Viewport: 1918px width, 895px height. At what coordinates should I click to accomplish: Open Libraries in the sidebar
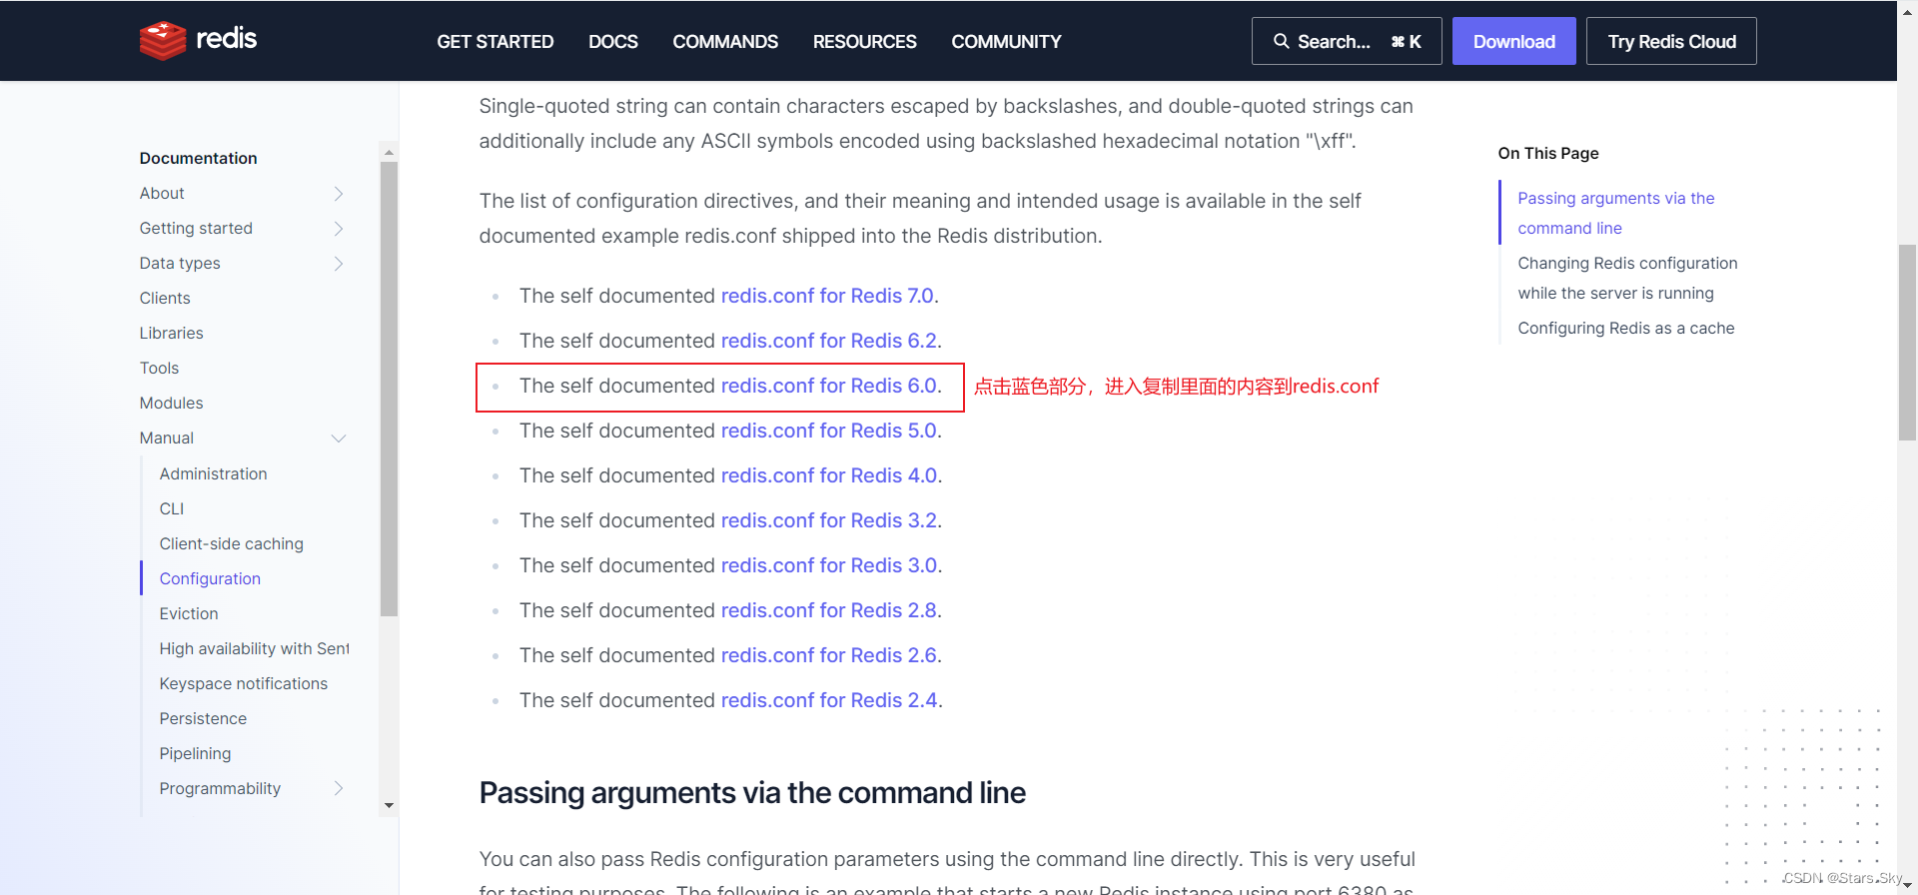171,333
